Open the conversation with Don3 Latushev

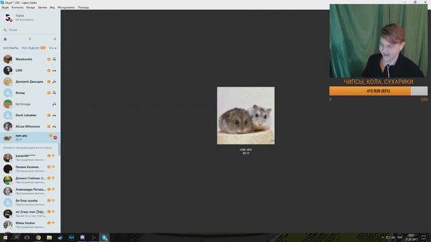pos(30,115)
